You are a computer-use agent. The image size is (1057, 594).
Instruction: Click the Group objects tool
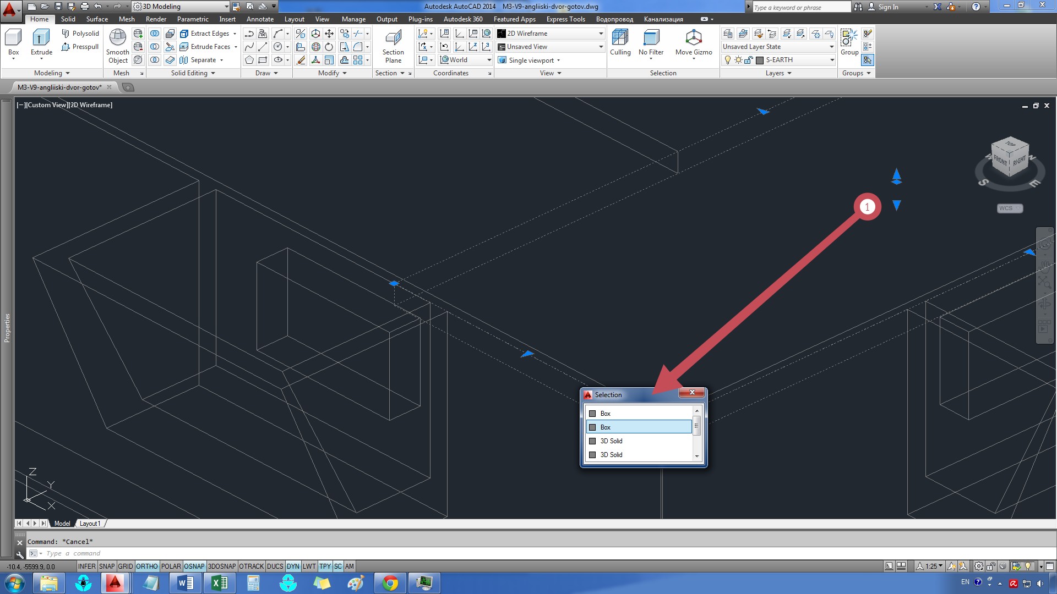click(x=849, y=43)
